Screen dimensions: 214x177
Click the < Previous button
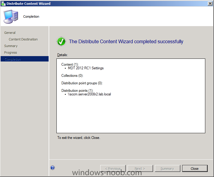[113, 169]
